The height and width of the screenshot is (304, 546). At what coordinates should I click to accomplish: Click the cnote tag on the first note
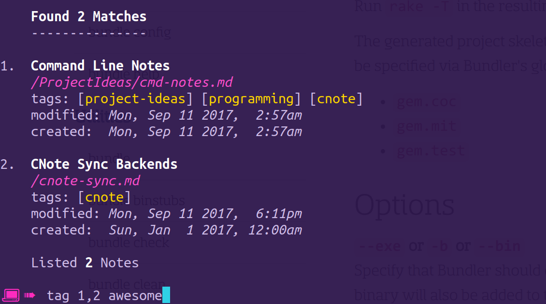[336, 99]
